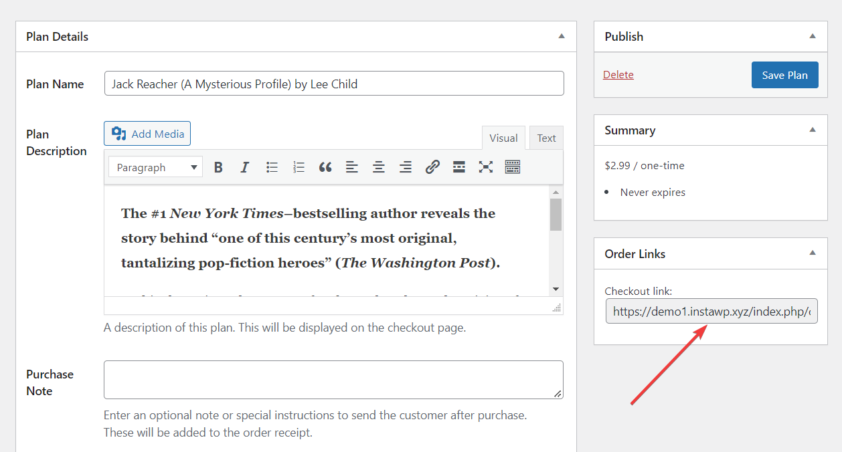This screenshot has width=842, height=452.
Task: Align text left
Action: tap(352, 167)
